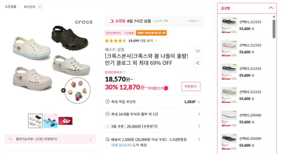Collapse the 옵션명 option list
This screenshot has width=283, height=154.
click(x=271, y=8)
